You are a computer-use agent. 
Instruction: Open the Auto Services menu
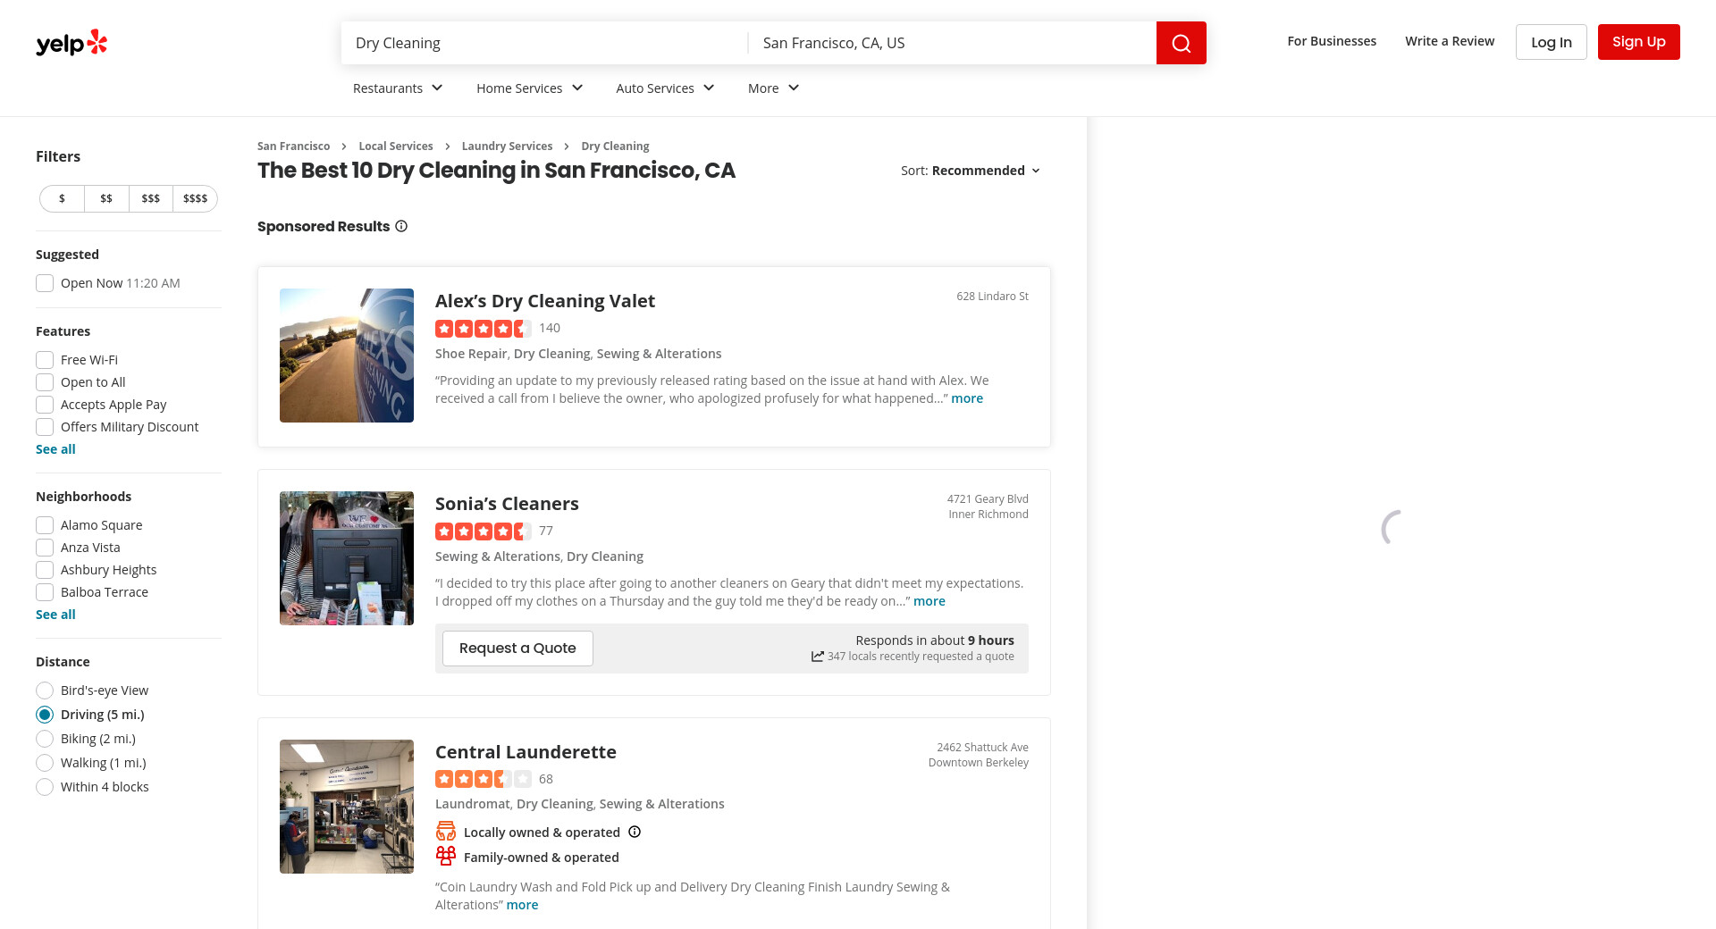pos(665,88)
